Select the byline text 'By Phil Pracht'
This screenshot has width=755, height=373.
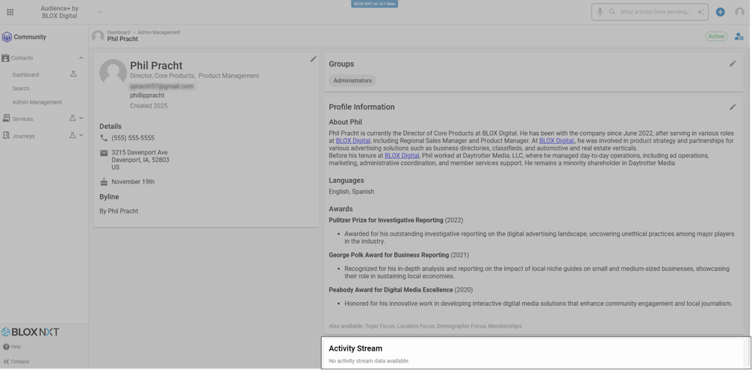tap(119, 211)
